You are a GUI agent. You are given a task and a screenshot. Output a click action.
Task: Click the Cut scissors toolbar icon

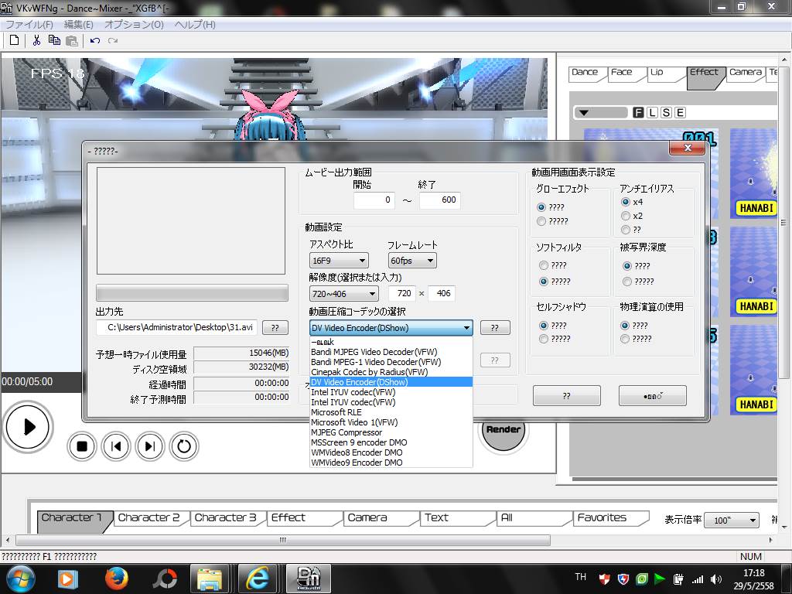36,40
